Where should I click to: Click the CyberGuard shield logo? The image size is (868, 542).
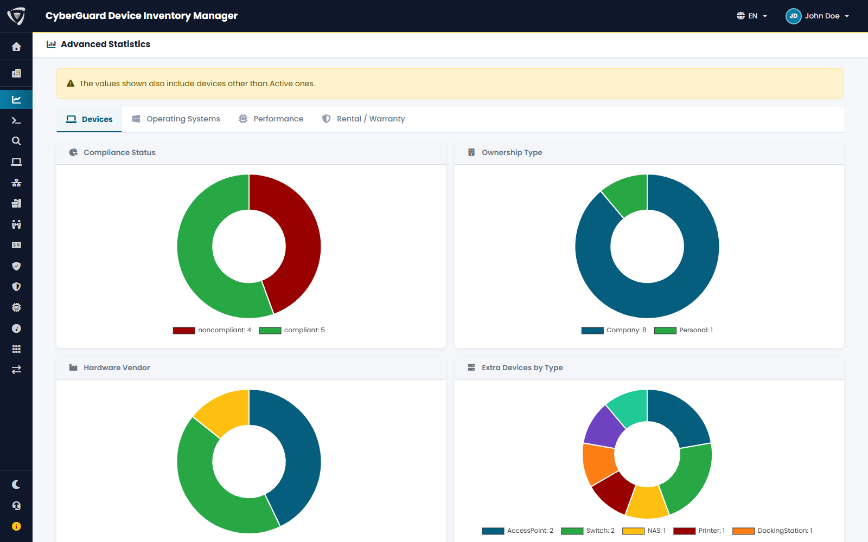pyautogui.click(x=16, y=16)
